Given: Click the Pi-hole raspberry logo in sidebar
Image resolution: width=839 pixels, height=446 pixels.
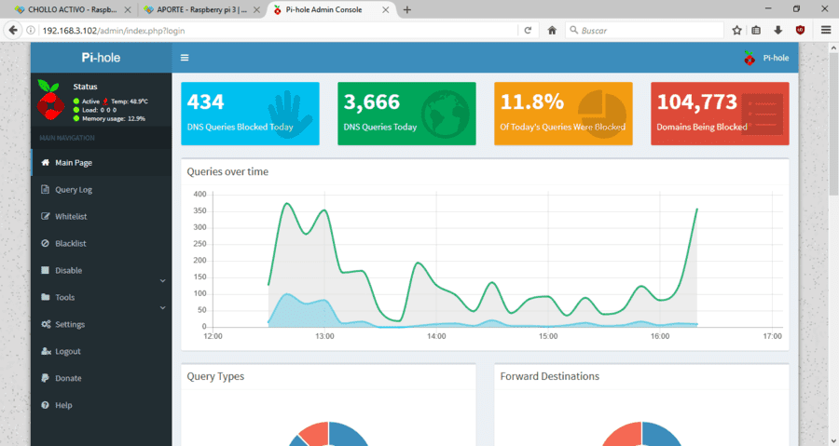Looking at the screenshot, I should [49, 101].
